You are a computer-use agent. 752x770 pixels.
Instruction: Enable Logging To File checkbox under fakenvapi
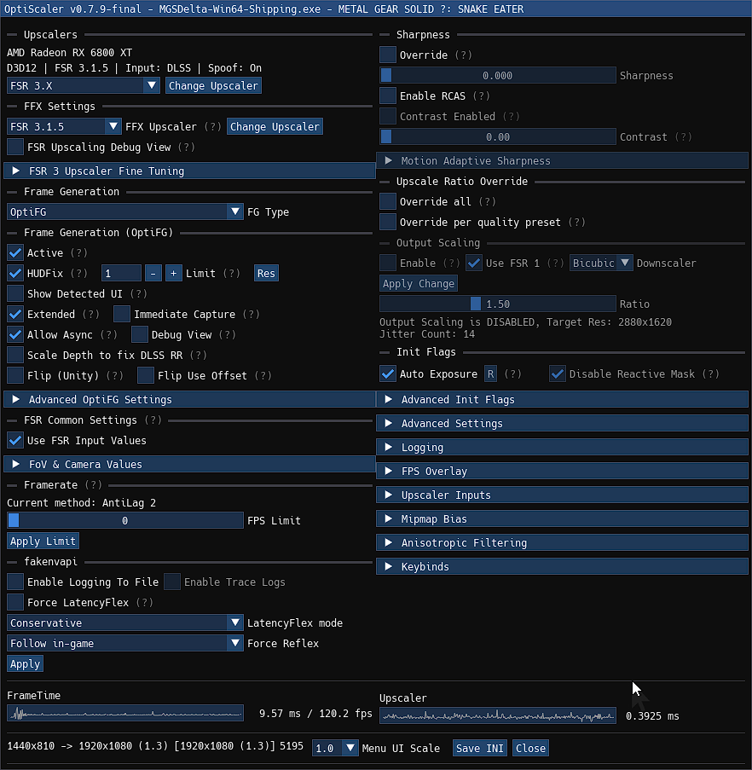(x=15, y=582)
